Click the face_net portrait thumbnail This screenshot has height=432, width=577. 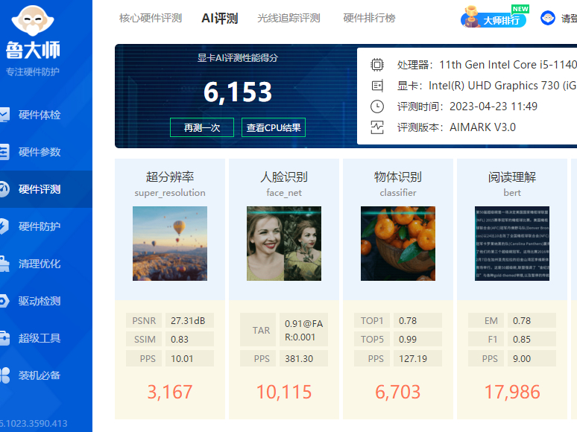pyautogui.click(x=284, y=244)
